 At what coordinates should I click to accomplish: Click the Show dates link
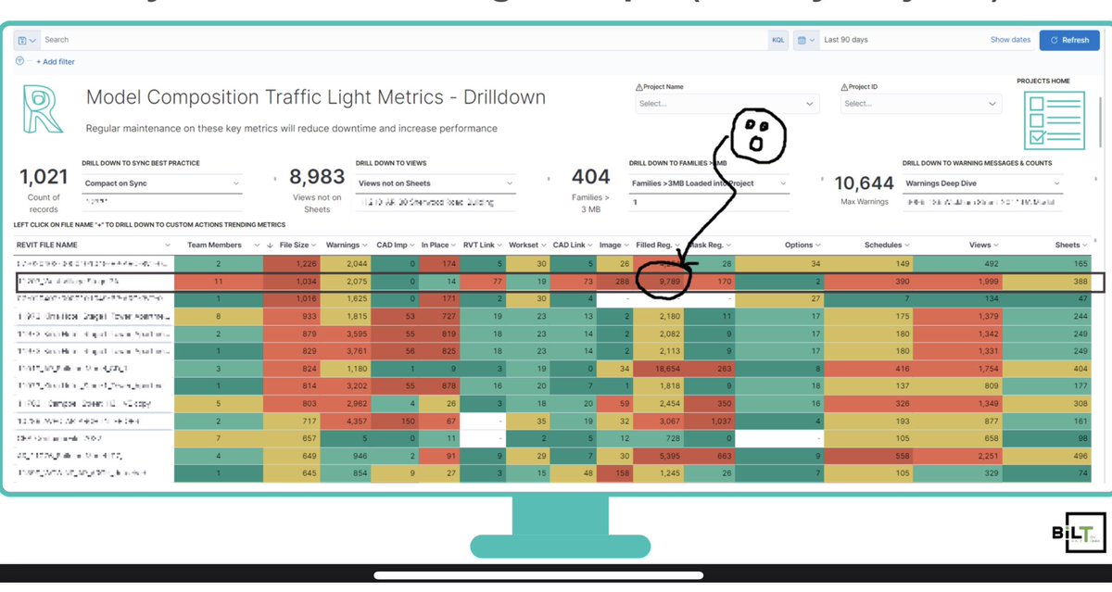click(1010, 40)
